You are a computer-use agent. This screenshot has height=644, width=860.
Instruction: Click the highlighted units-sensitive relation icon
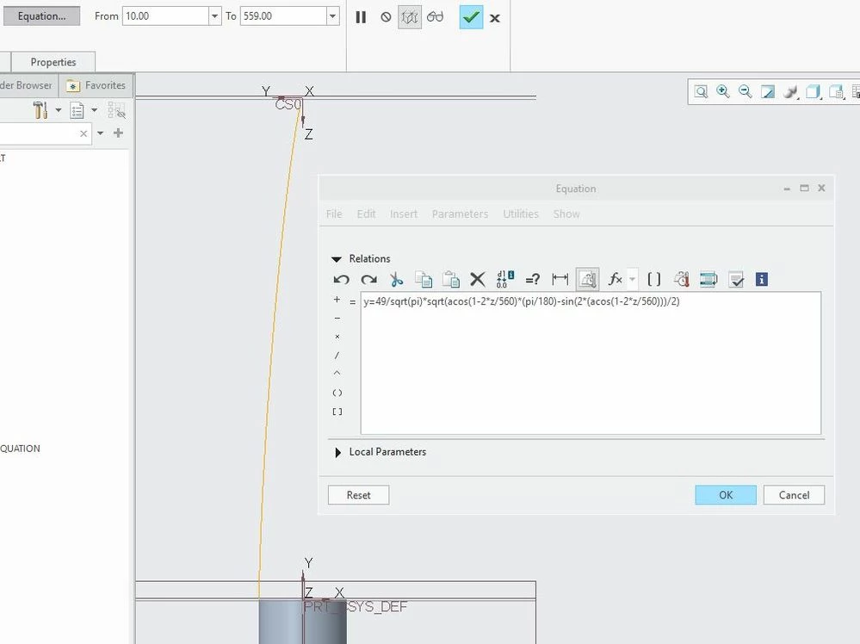click(587, 280)
